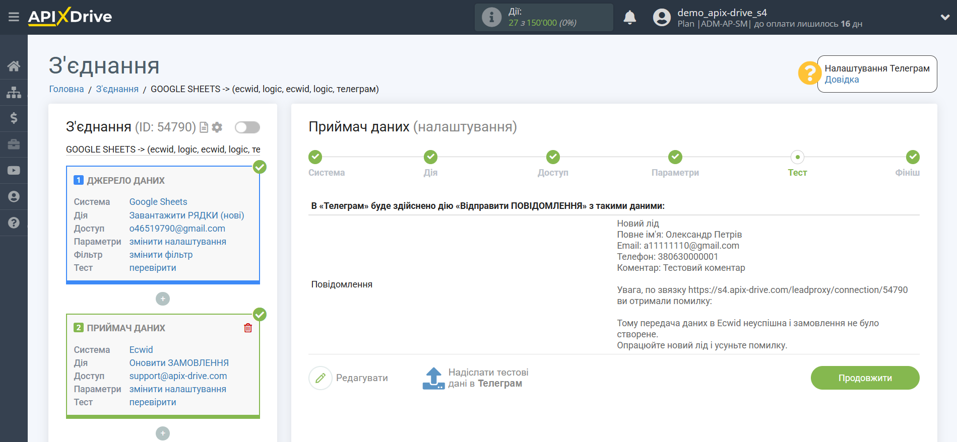Click Завантажити РЯДКИ (нові) action link
Screen dimensions: 957x442
coord(186,215)
